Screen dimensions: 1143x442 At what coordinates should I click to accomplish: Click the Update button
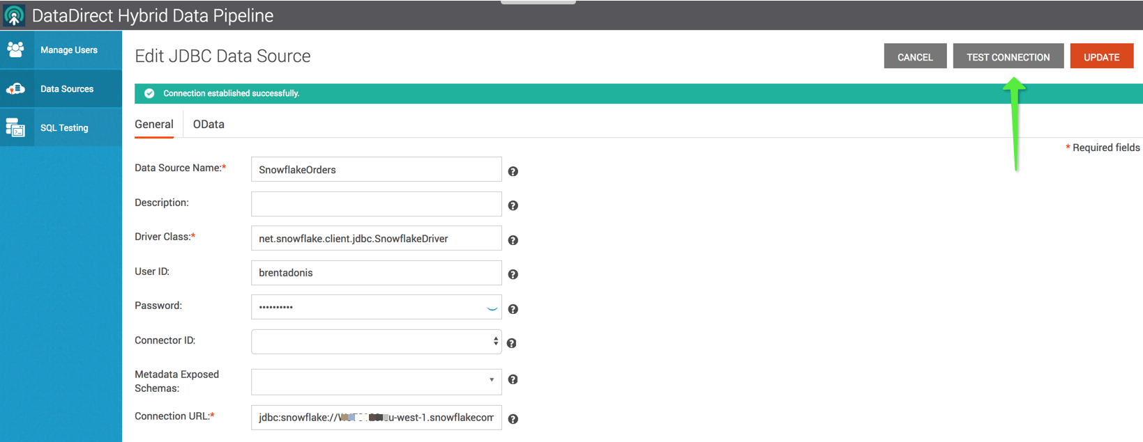click(x=1101, y=57)
